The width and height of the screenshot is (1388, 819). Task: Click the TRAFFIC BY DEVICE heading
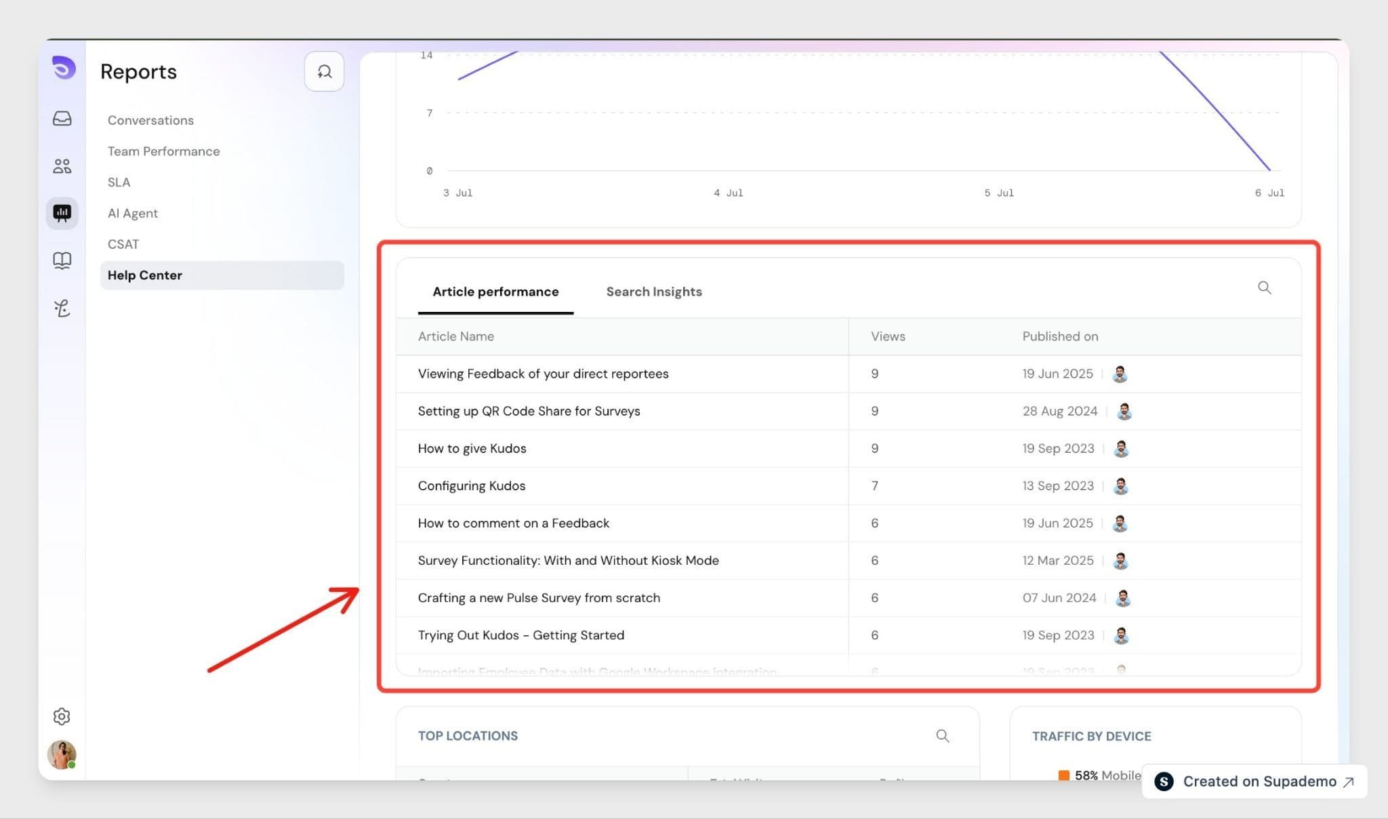[x=1091, y=736]
